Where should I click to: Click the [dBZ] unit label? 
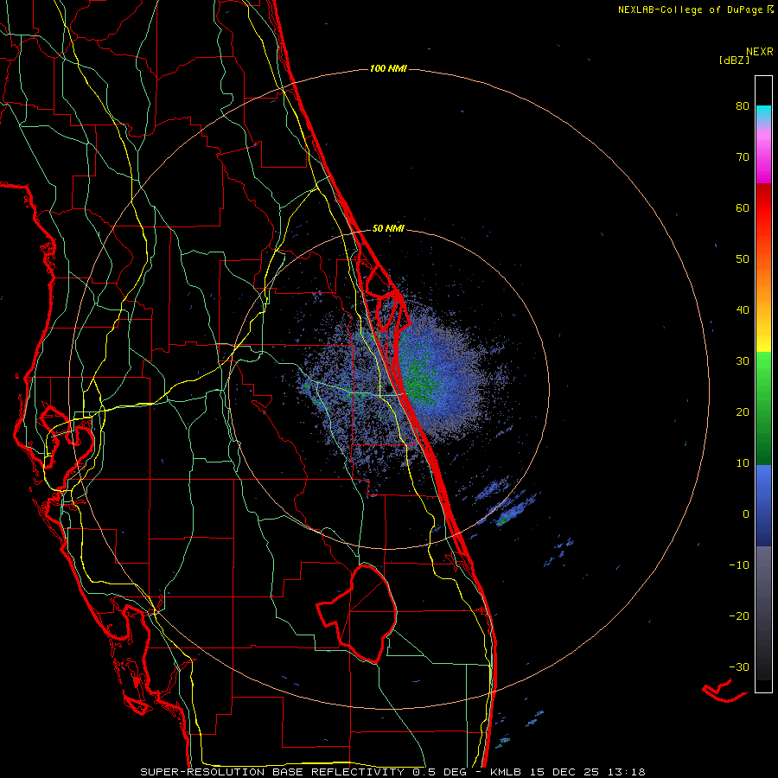pyautogui.click(x=734, y=60)
